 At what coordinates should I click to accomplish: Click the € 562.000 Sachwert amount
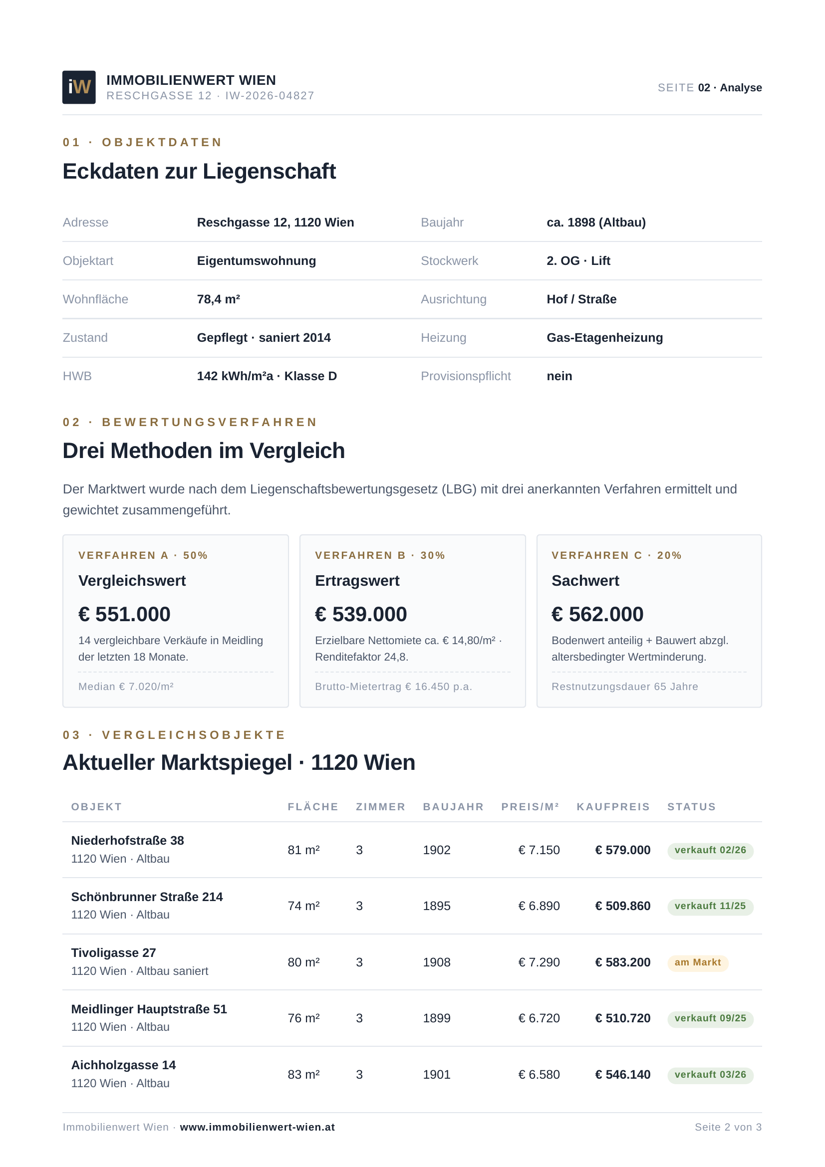[598, 614]
